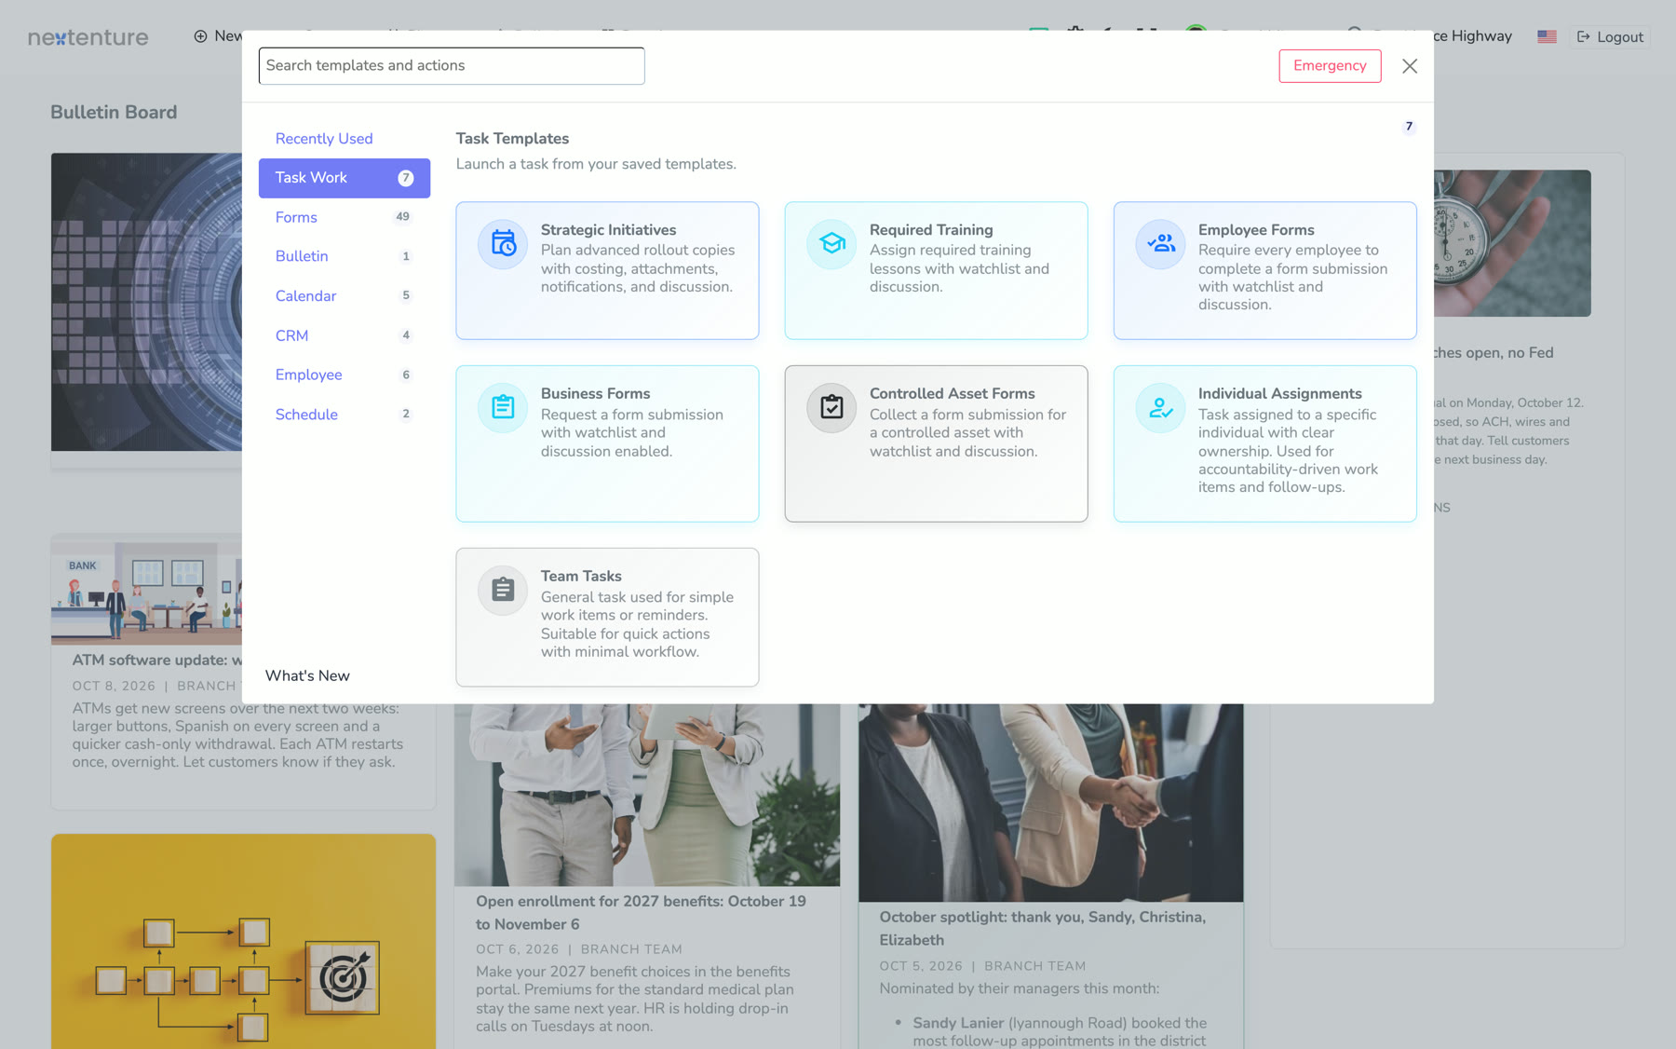This screenshot has width=1676, height=1049.
Task: Focus the Search templates and actions field
Action: [x=452, y=66]
